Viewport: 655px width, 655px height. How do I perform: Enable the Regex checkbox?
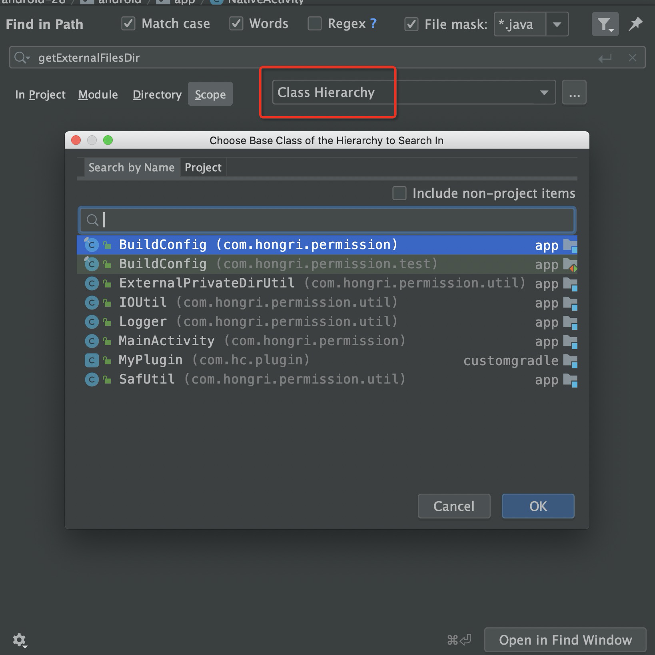tap(315, 23)
